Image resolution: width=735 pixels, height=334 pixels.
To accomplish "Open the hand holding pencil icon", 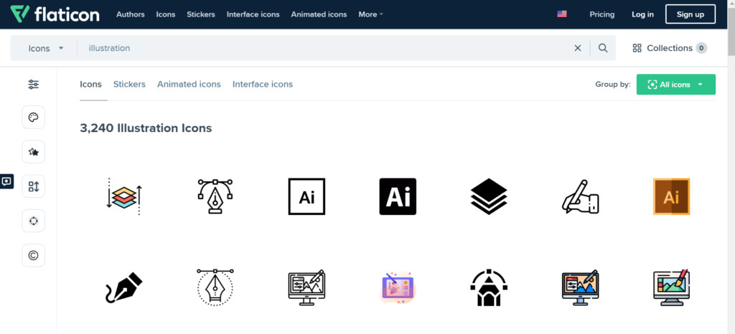I will point(580,196).
